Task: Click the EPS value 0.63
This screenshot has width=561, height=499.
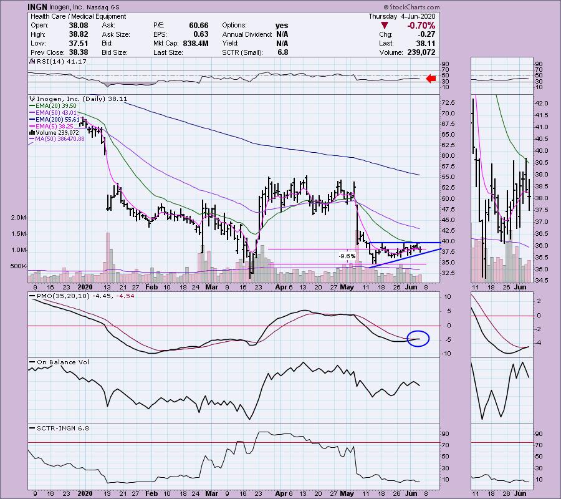Action: click(x=201, y=34)
